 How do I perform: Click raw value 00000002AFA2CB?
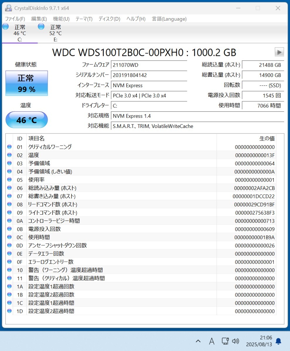[x=254, y=188]
